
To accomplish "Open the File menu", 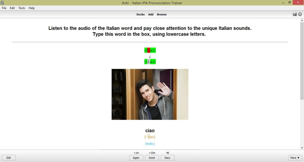I will tap(4, 8).
